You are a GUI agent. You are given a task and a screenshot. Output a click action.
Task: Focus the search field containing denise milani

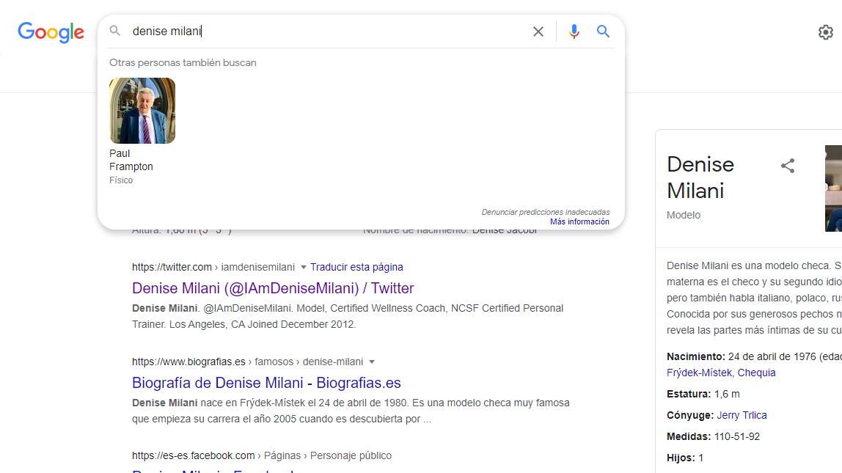(328, 31)
